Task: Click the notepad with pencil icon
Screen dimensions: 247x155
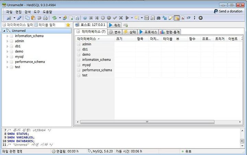Action: pos(170,18)
